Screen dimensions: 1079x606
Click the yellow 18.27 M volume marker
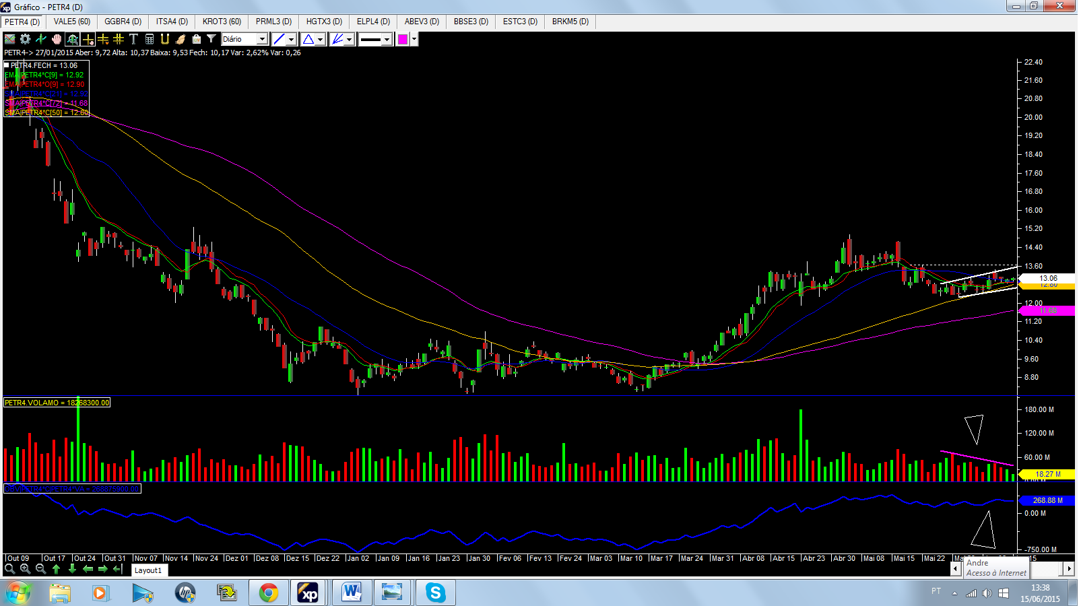click(x=1047, y=474)
